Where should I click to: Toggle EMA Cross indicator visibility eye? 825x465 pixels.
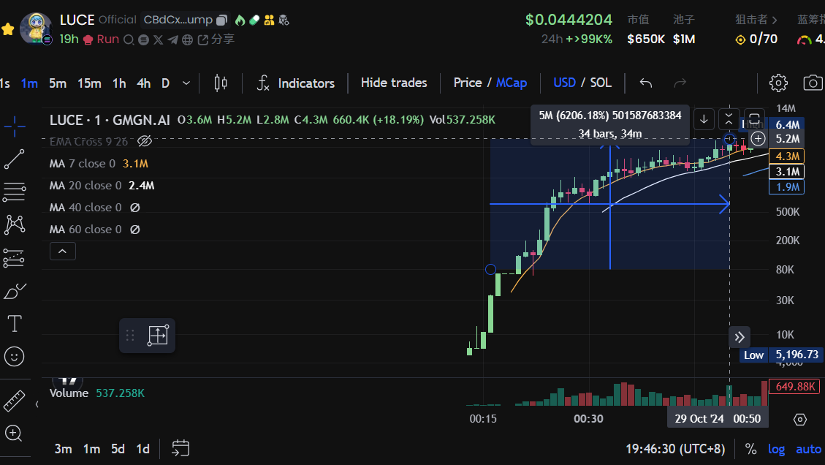(144, 141)
